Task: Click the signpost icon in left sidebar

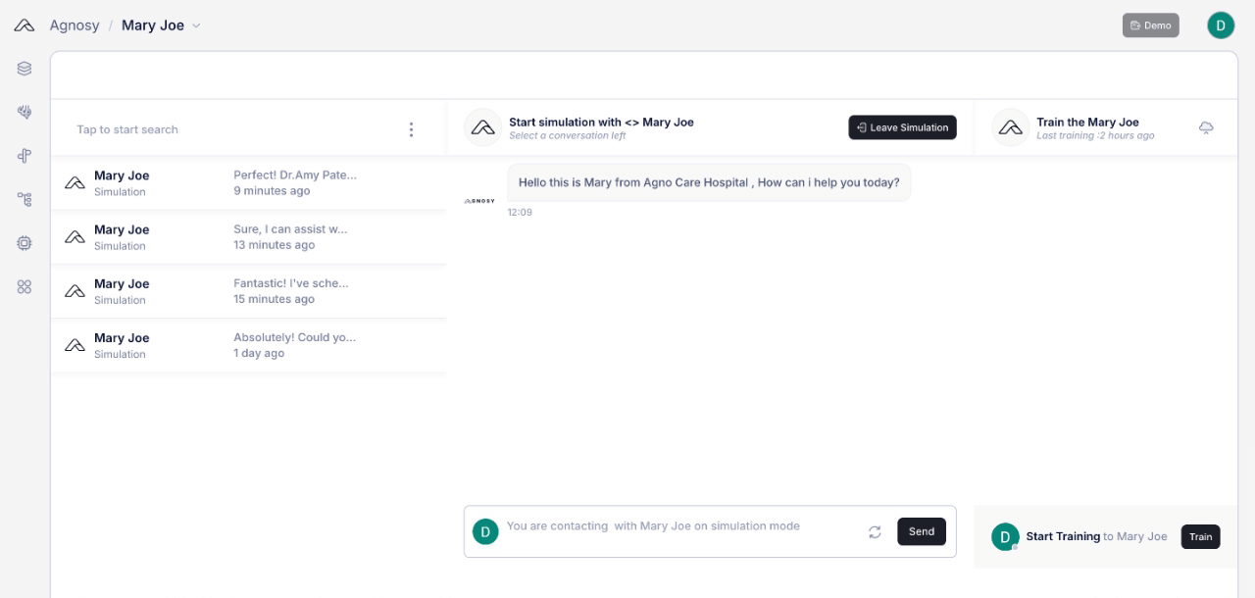Action: click(25, 156)
